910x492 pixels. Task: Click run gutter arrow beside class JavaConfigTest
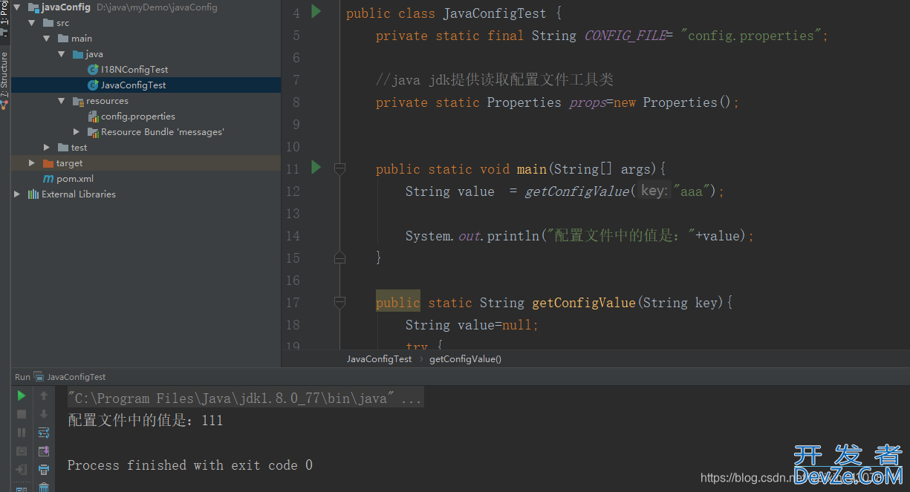pos(316,12)
